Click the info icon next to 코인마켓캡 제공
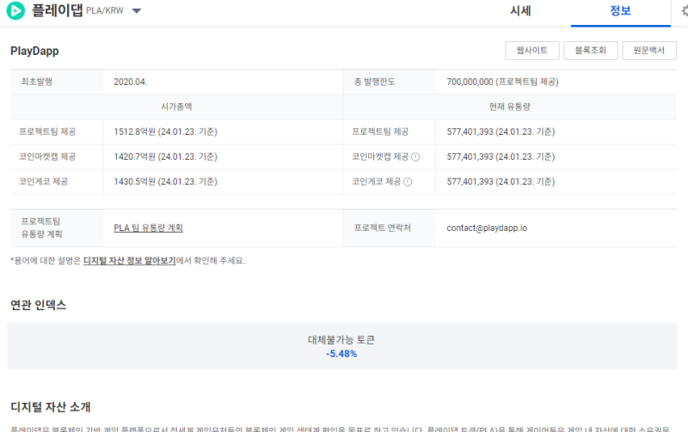Image resolution: width=688 pixels, height=432 pixels. pyautogui.click(x=415, y=157)
